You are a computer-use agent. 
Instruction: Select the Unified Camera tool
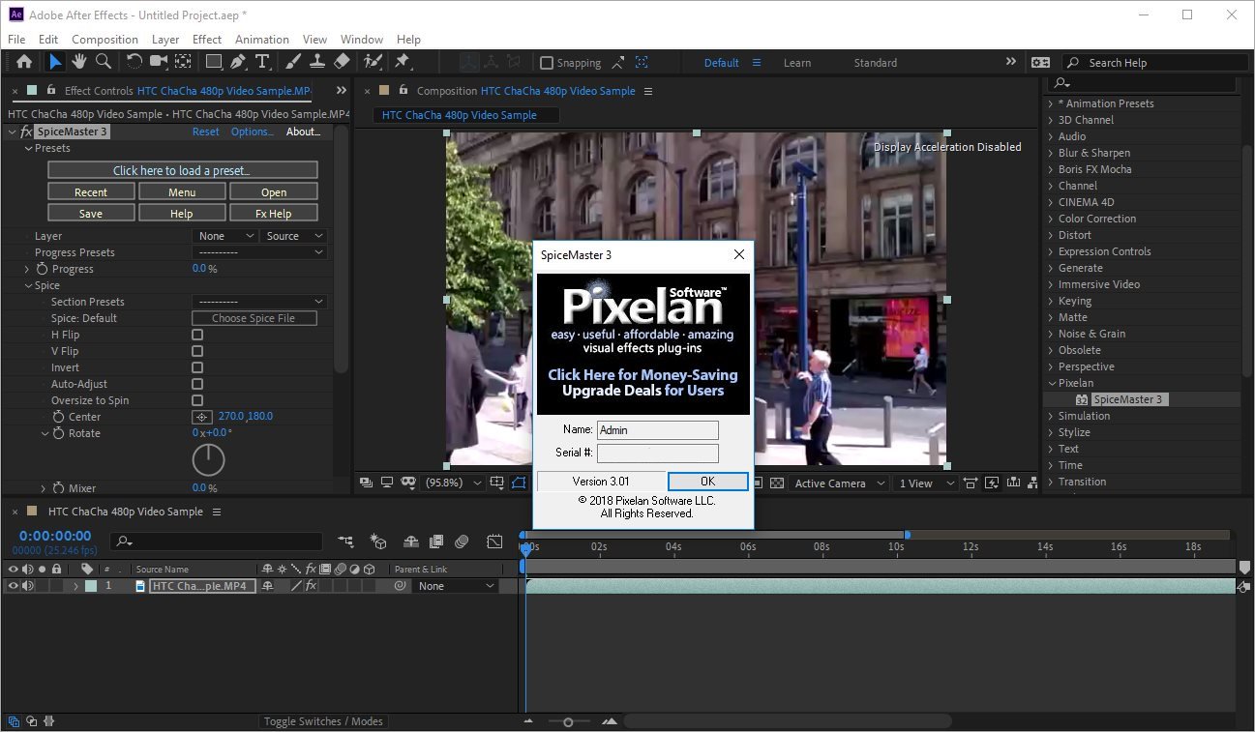coord(158,62)
